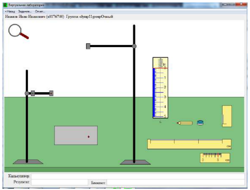This screenshot has height=190, width=250.
Task: Select the long yellow ruler
Action: [189, 144]
